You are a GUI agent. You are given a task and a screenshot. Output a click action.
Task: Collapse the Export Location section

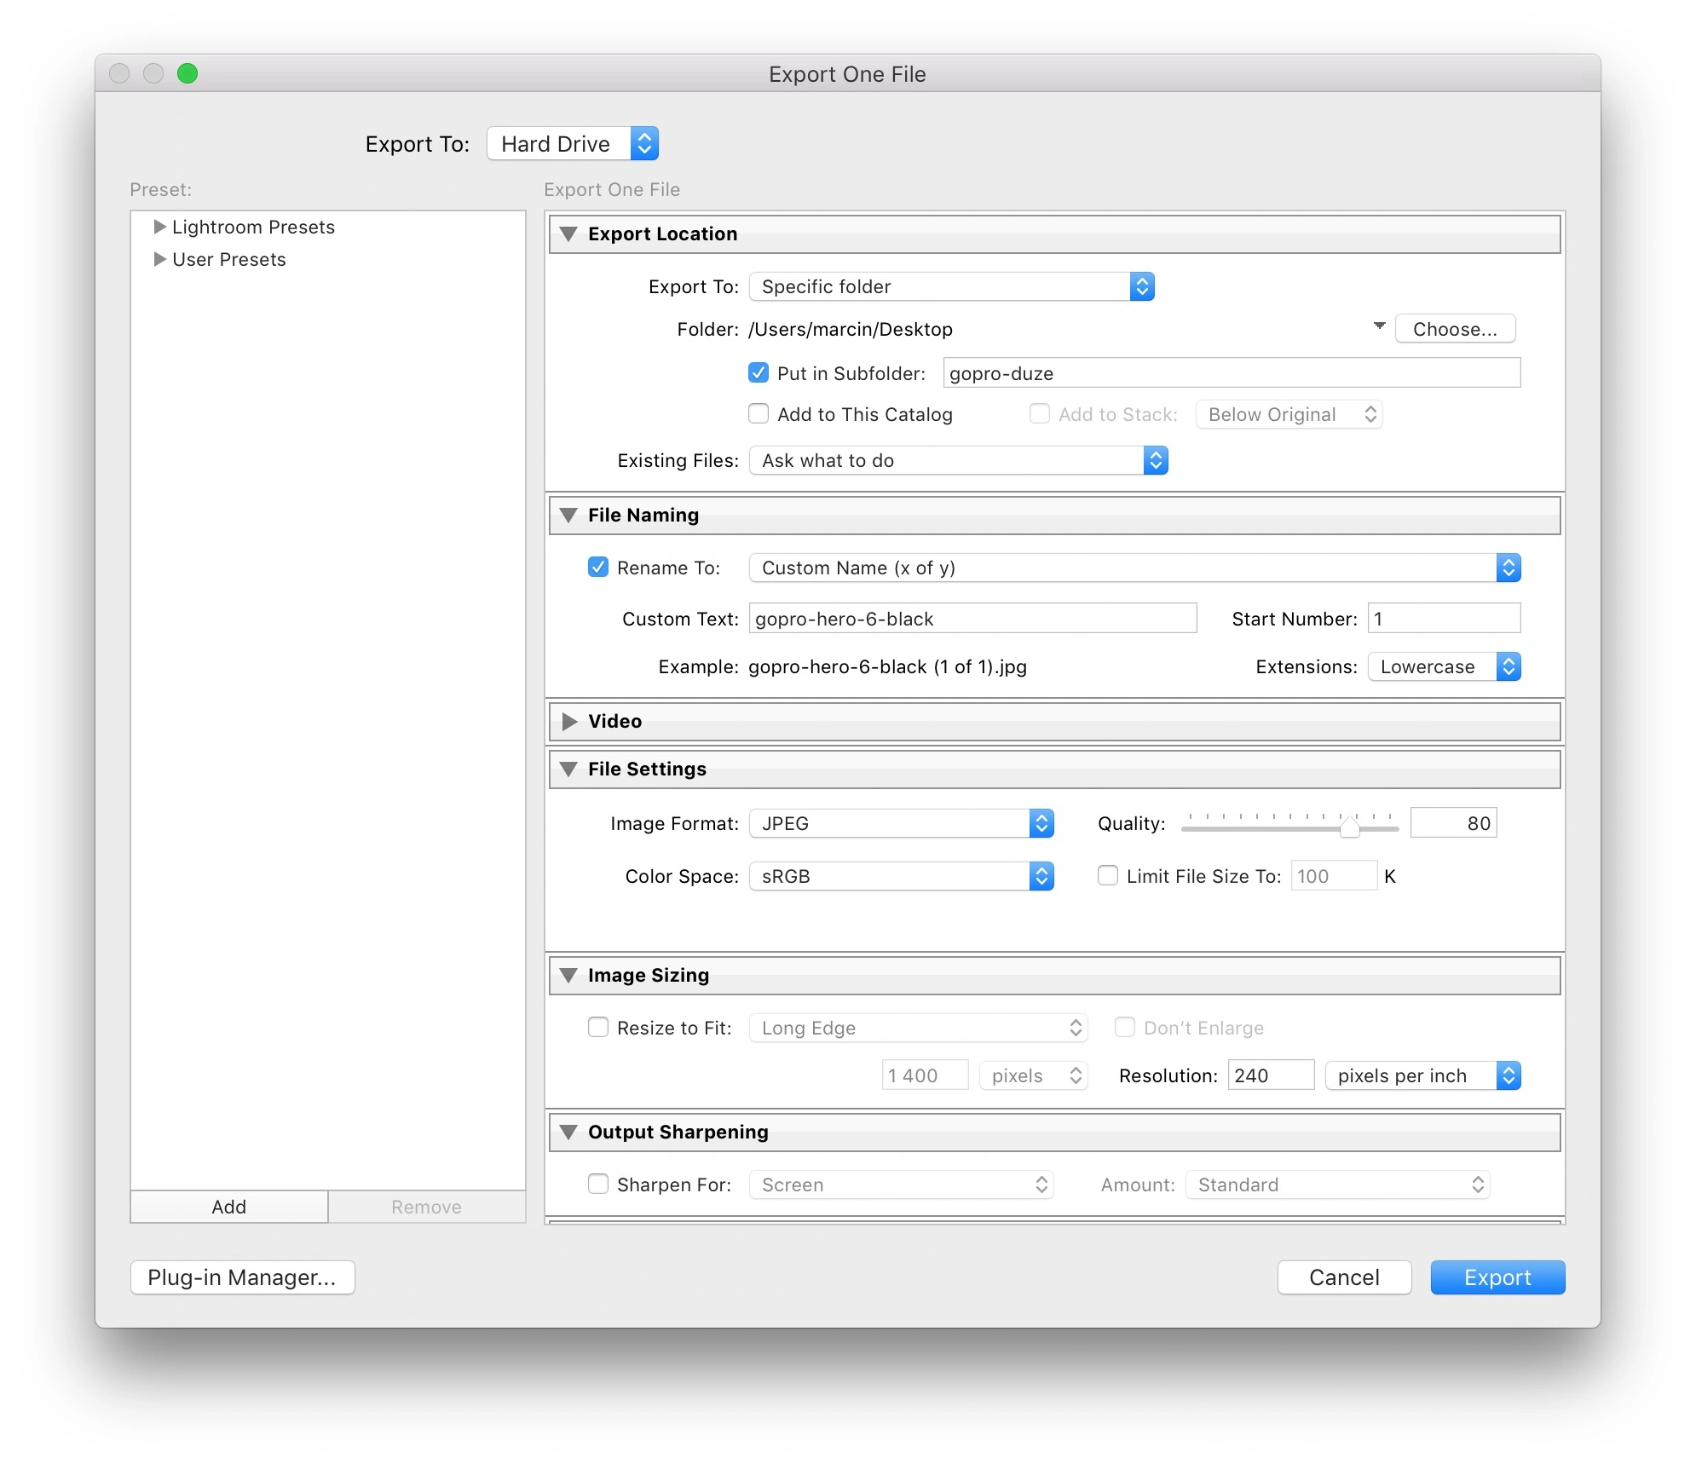click(568, 234)
